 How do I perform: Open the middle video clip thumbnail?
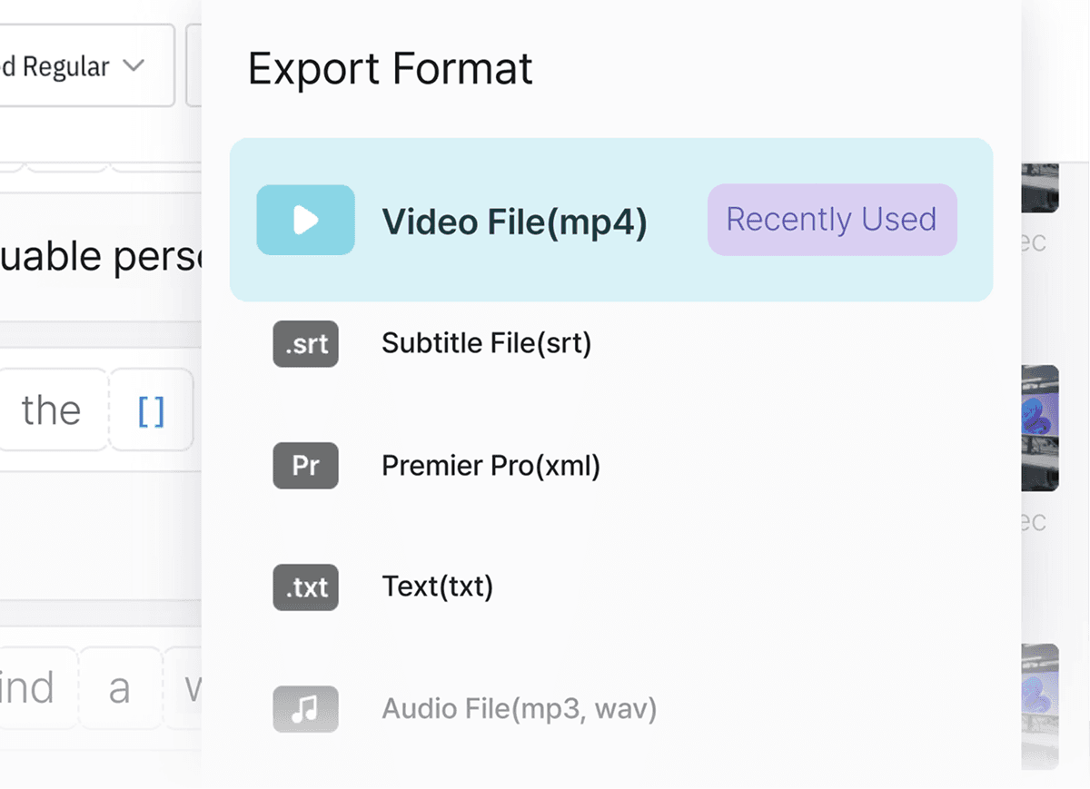1041,427
